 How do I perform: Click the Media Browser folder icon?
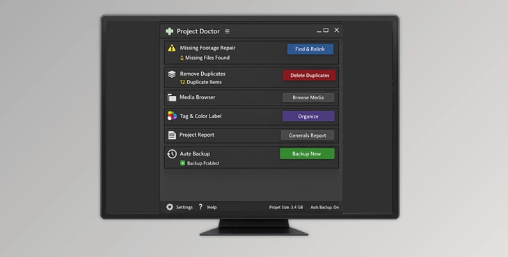click(172, 97)
